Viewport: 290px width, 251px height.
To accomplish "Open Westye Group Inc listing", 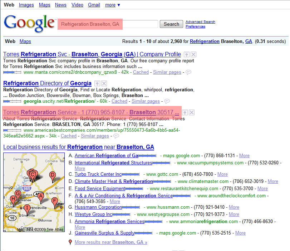I will pos(94,214).
